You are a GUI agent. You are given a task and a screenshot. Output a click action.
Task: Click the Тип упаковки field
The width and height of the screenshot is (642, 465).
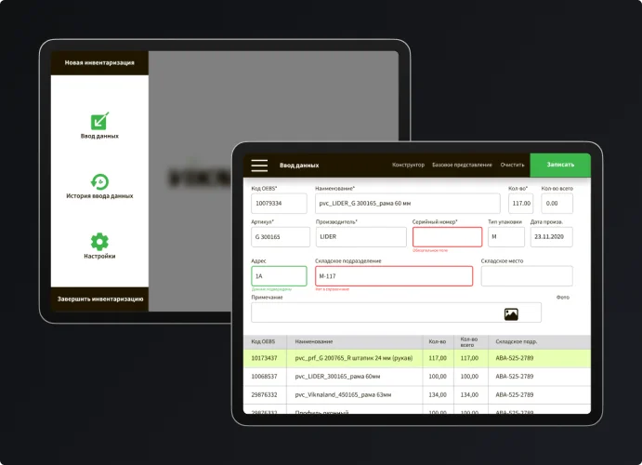coord(505,237)
